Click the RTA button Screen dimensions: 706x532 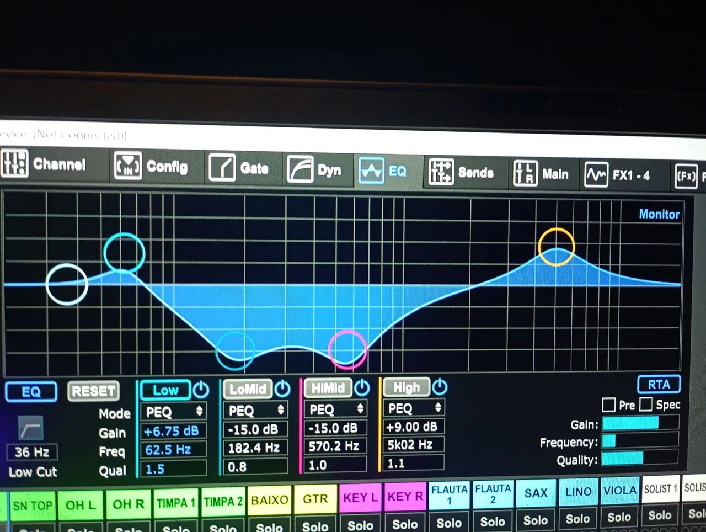(x=659, y=384)
